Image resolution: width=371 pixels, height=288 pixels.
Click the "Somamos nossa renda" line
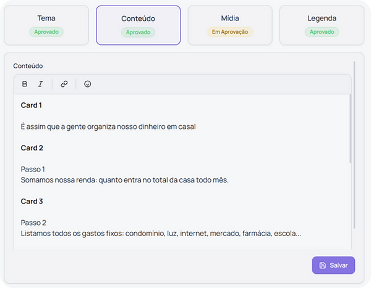click(x=124, y=180)
